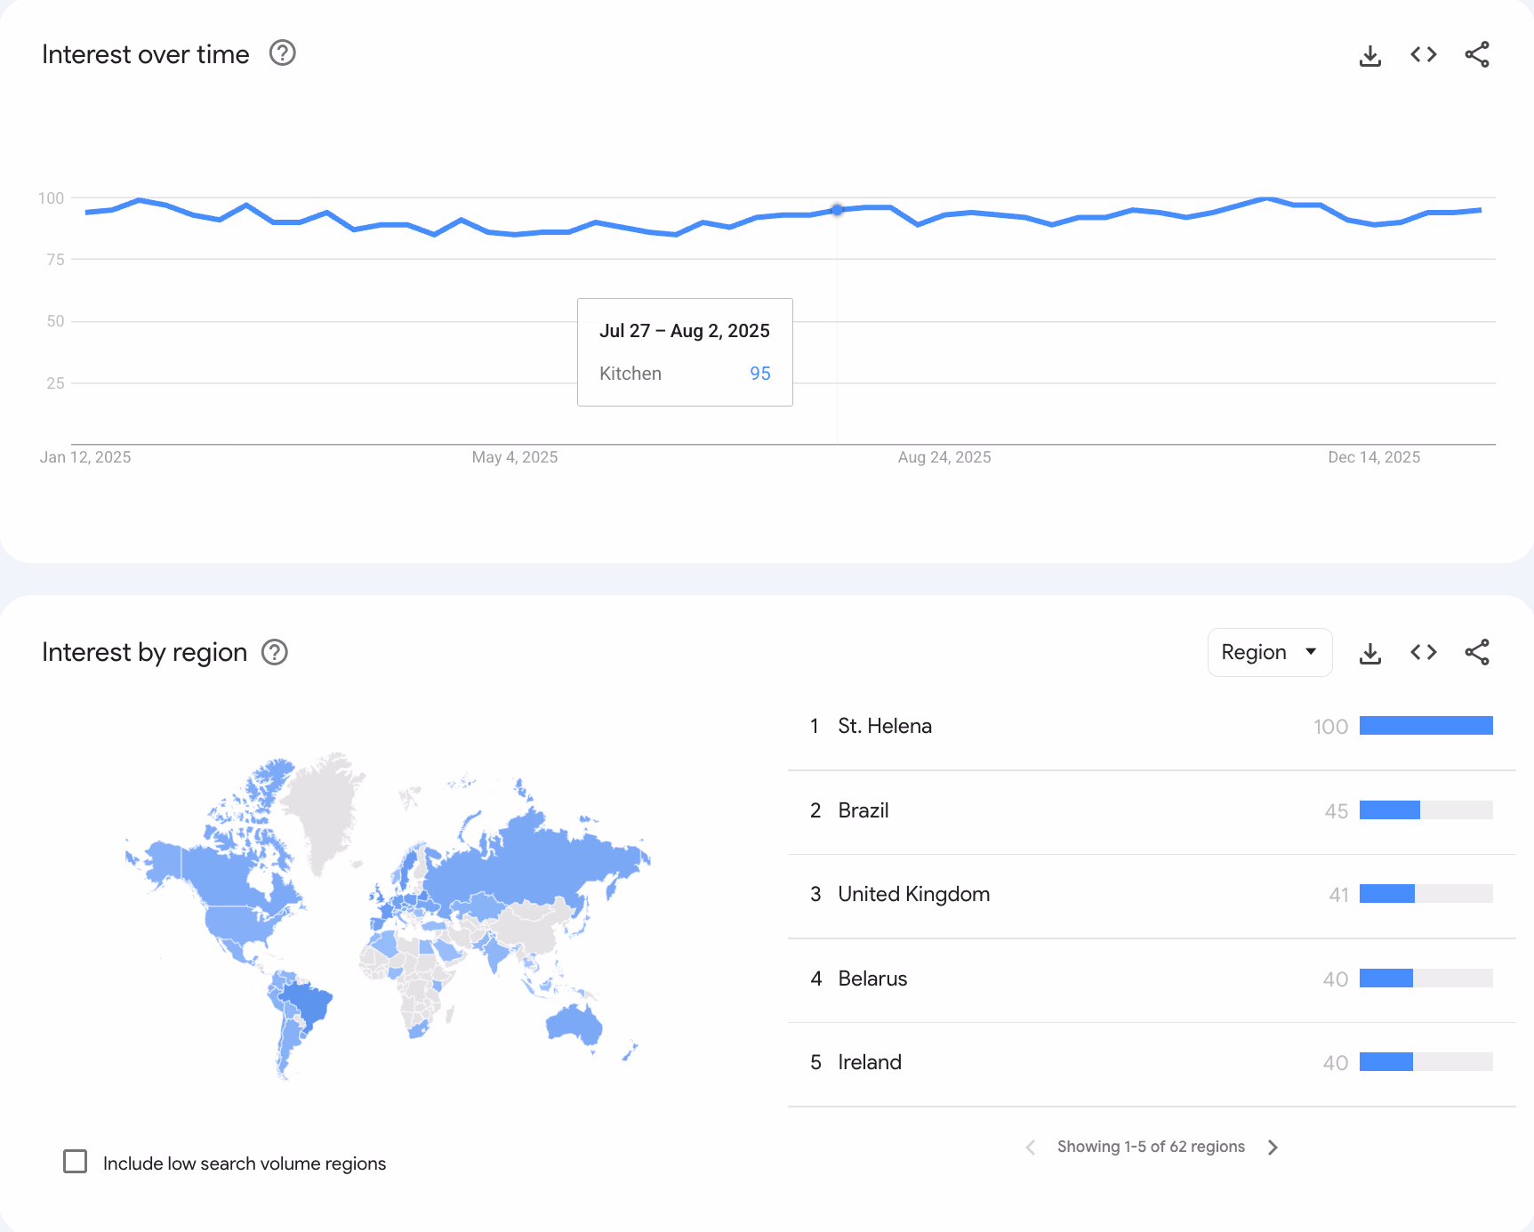Image resolution: width=1534 pixels, height=1232 pixels.
Task: Select St. Helena in the region list
Action: (884, 726)
